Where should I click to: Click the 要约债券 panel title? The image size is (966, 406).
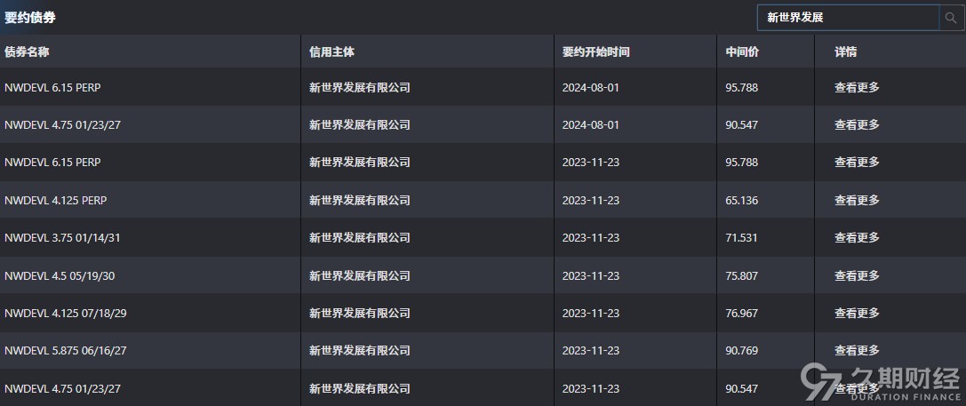(x=29, y=17)
